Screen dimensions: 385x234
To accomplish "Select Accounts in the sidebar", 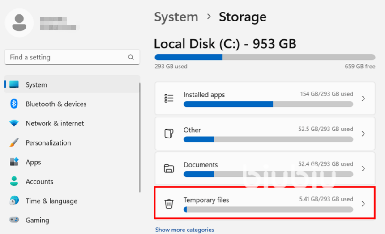I will tap(39, 182).
